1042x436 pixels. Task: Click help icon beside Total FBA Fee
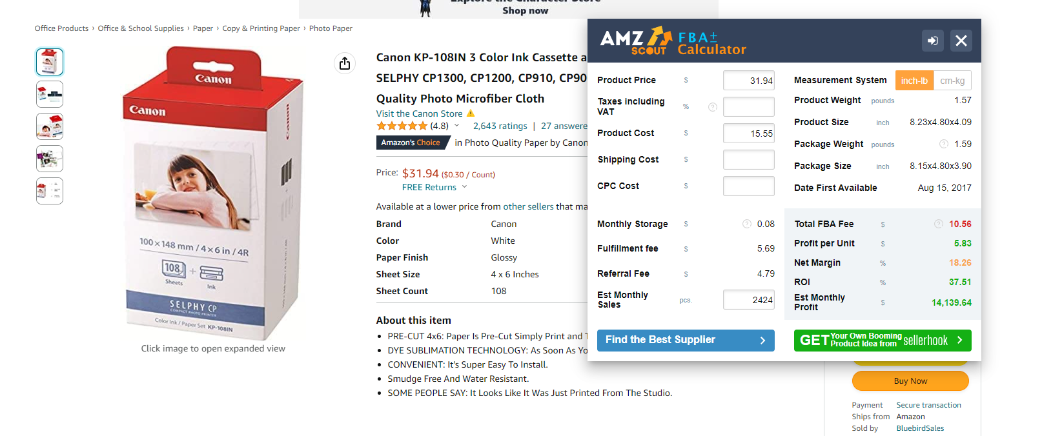click(x=938, y=224)
